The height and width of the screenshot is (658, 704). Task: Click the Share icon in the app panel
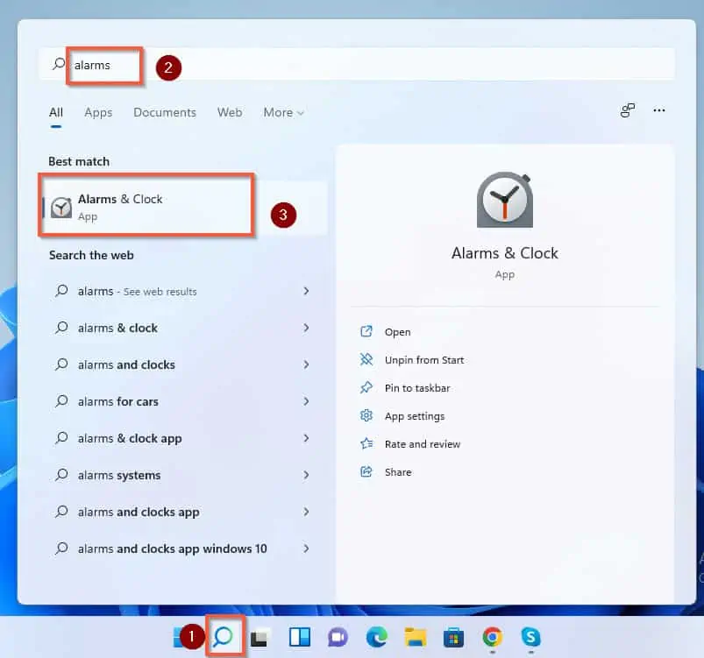pos(366,471)
